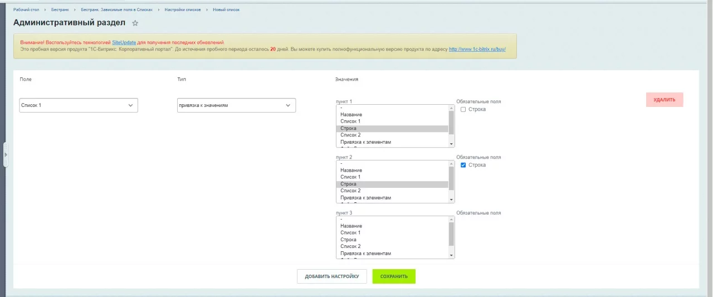Go to Рабочий стол breadcrumb
The height and width of the screenshot is (297, 713).
[26, 10]
